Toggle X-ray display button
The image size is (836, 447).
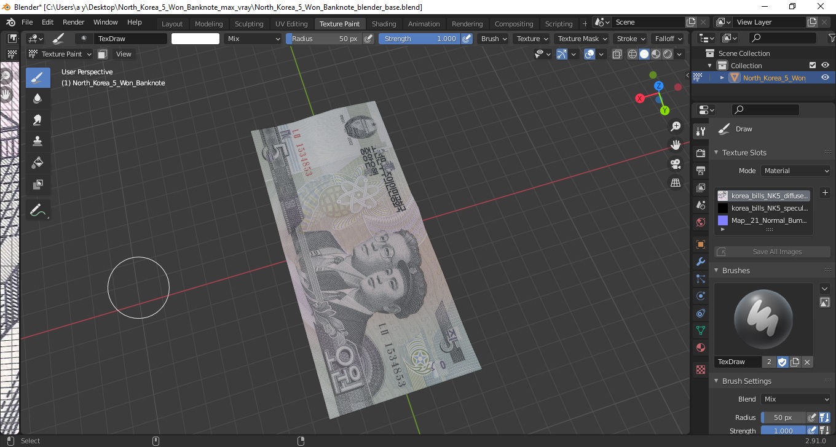[617, 54]
